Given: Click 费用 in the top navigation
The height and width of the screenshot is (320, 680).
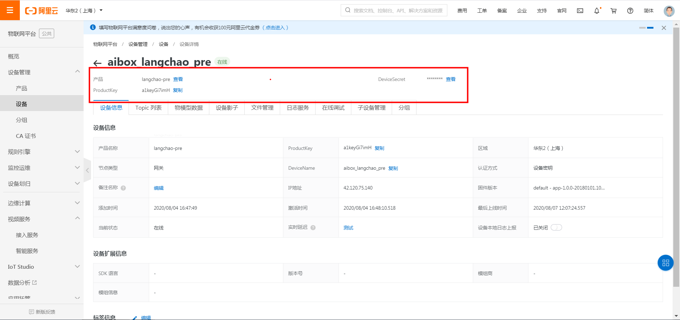Looking at the screenshot, I should click(x=462, y=11).
